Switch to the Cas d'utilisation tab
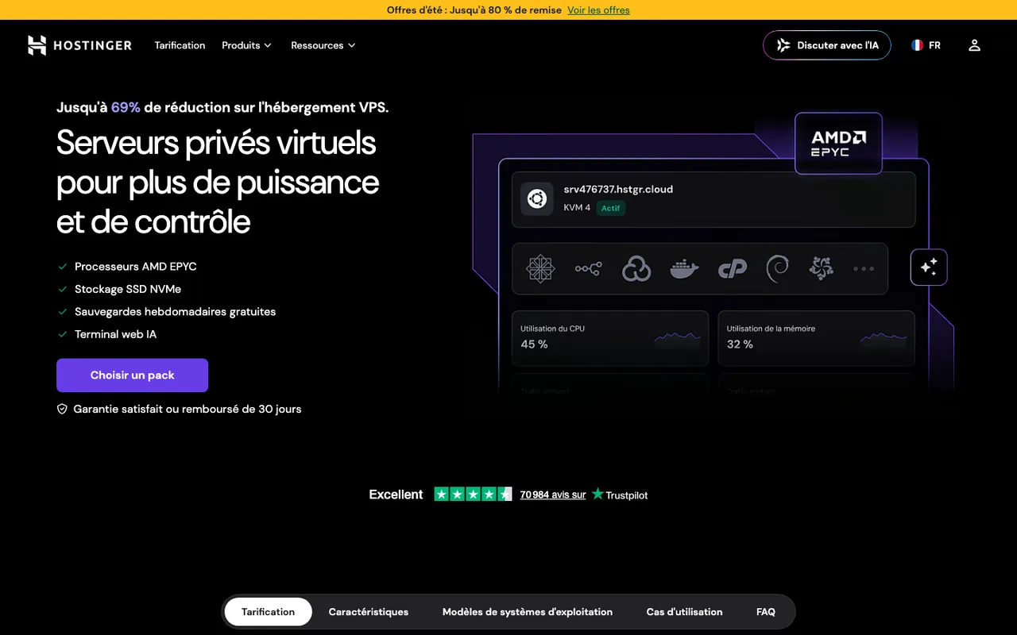The height and width of the screenshot is (635, 1017). tap(684, 612)
